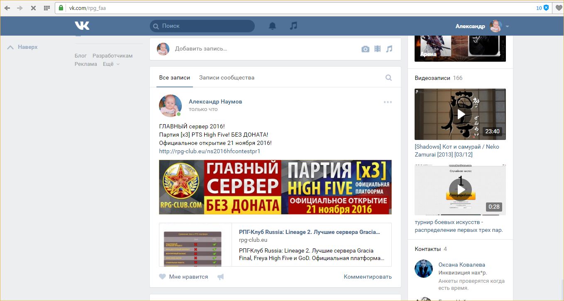Open the post options three-dot menu
Image resolution: width=564 pixels, height=301 pixels.
click(388, 102)
